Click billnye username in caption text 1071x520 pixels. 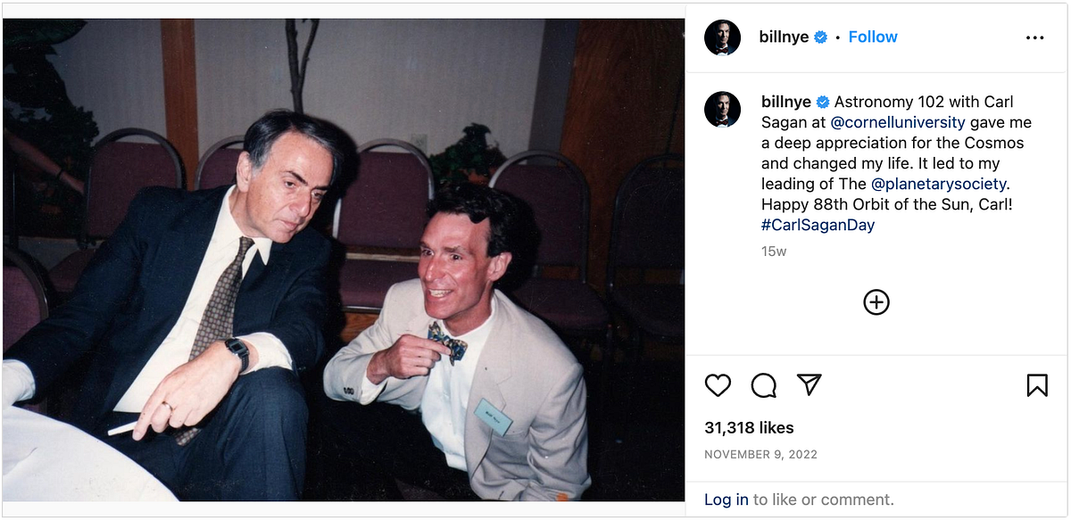pos(786,102)
